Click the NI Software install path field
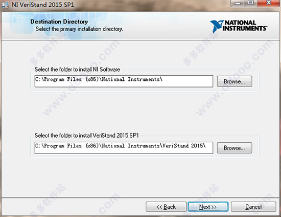This screenshot has width=281, height=217. pyautogui.click(x=124, y=81)
